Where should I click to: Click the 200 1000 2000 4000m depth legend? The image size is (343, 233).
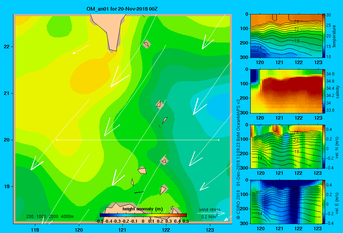pos(50,217)
